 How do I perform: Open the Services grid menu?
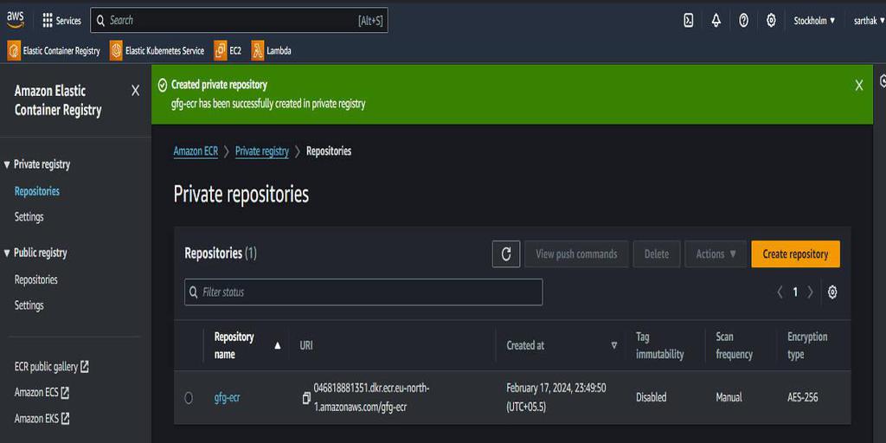(61, 21)
